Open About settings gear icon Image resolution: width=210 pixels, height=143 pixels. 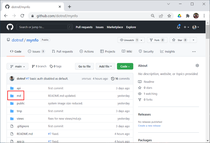197,65
